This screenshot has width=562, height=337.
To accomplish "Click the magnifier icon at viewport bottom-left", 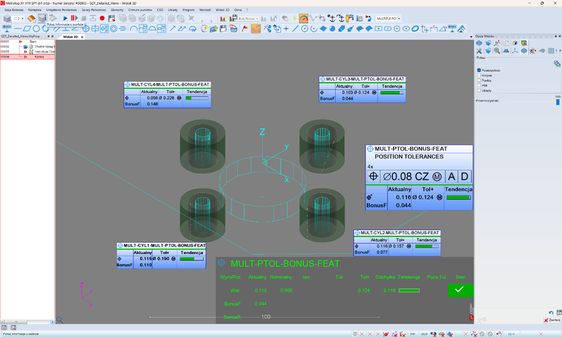I will click(60, 320).
